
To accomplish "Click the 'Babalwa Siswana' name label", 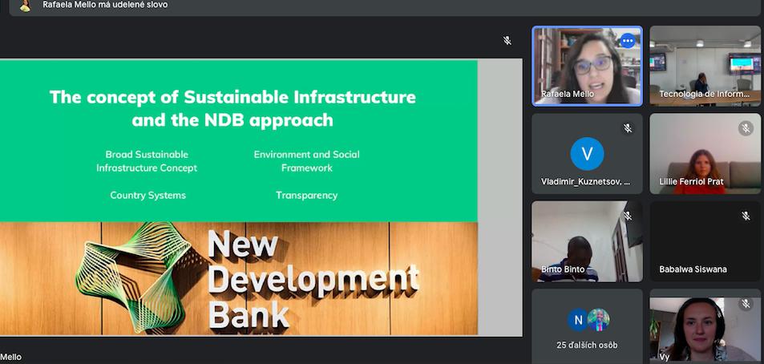I will (693, 269).
